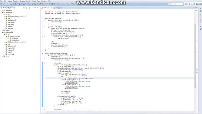
Task: Fold the display method using its margin toggle
Action: (45, 63)
